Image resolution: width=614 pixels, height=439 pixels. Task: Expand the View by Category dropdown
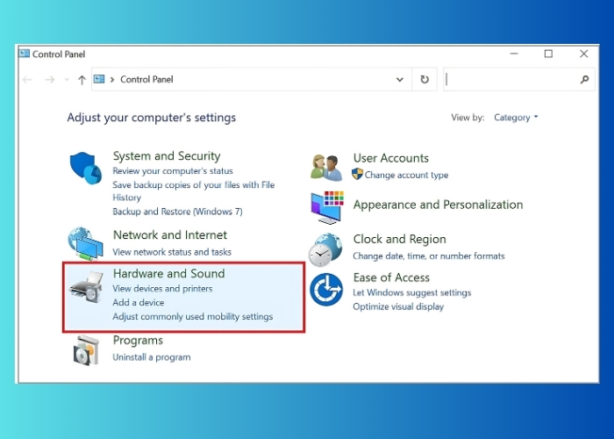(x=516, y=118)
